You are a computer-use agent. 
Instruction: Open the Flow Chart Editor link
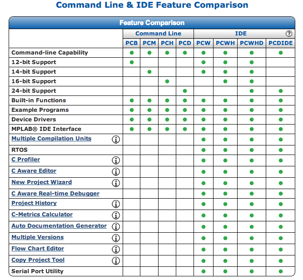(x=38, y=249)
